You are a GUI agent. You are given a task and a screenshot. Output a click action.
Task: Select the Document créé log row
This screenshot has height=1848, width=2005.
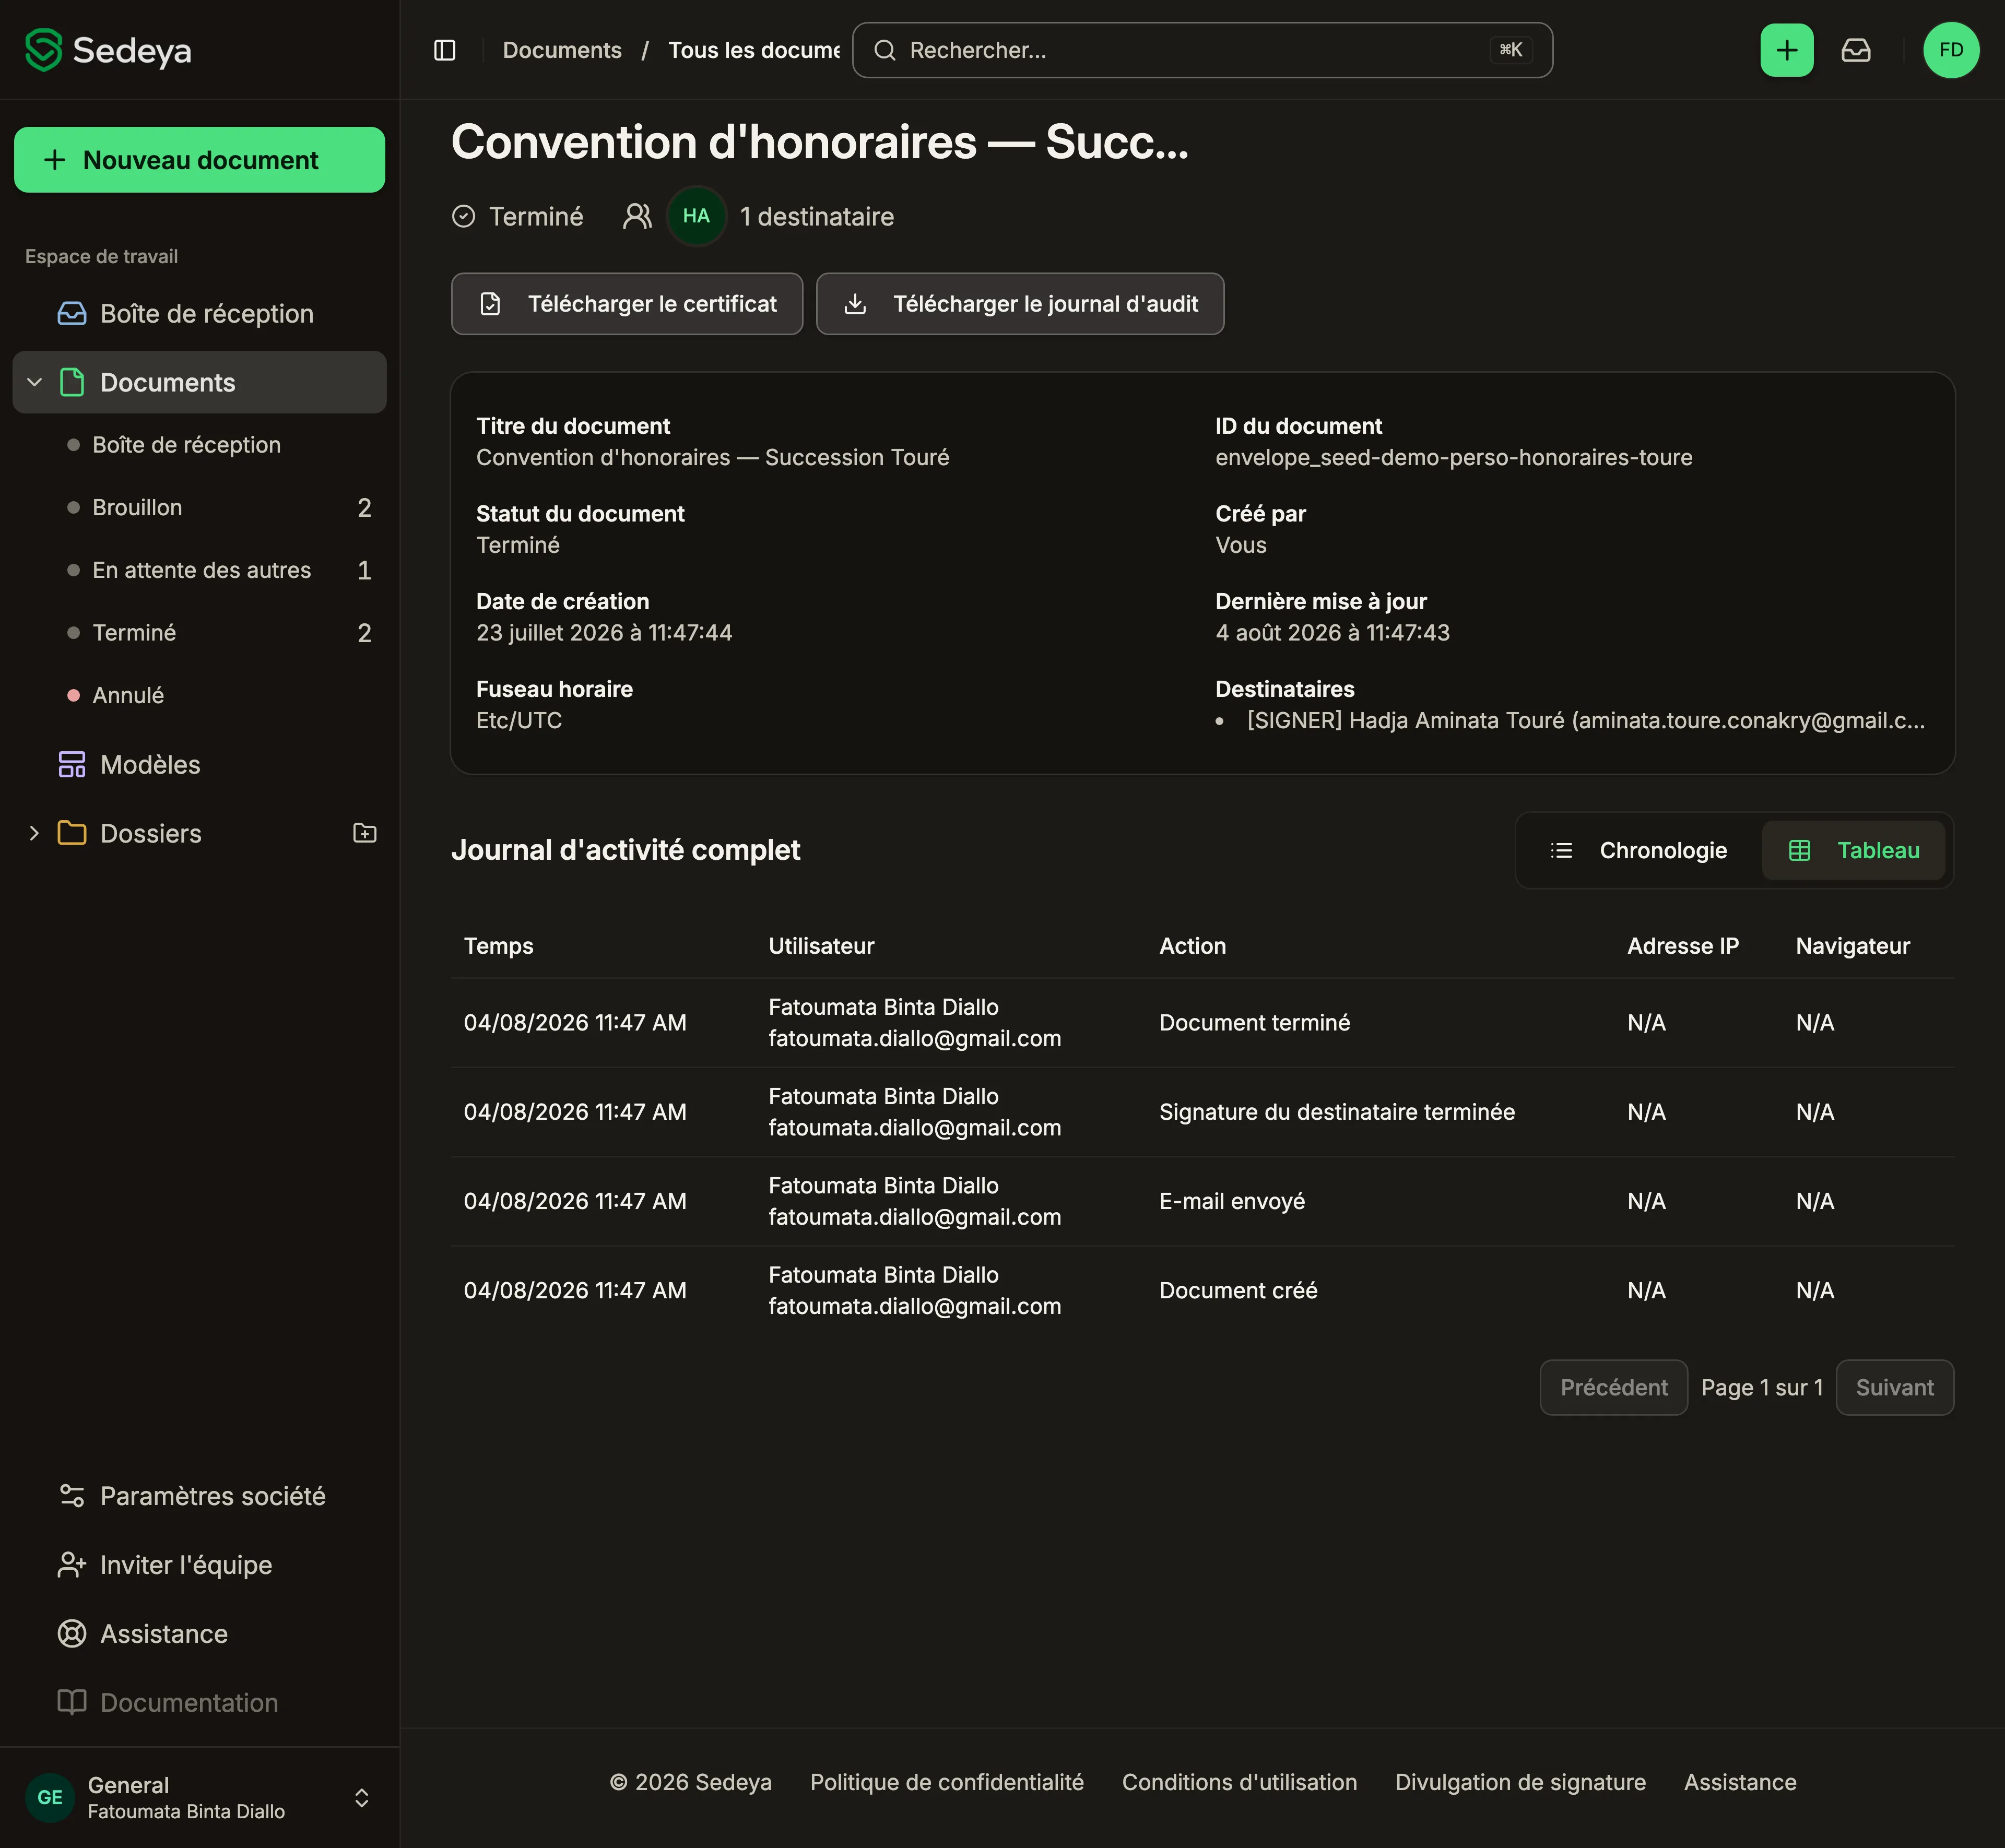coord(1202,1290)
